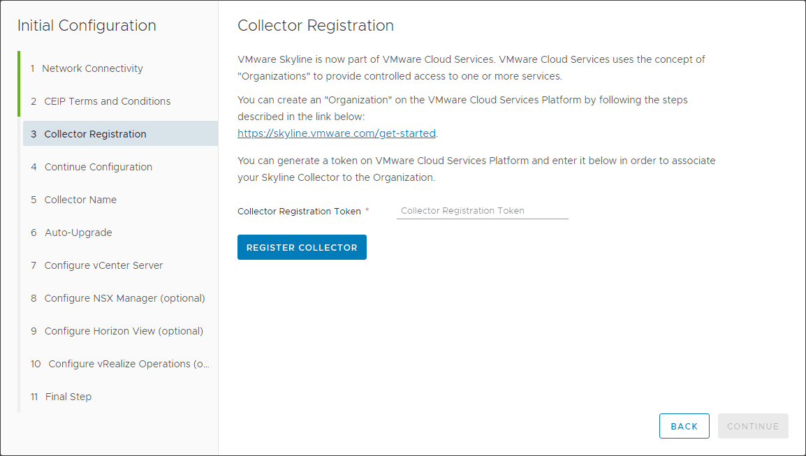
Task: Click the Collector Registration Token field label
Action: [x=299, y=211]
